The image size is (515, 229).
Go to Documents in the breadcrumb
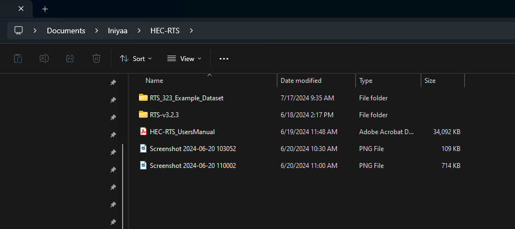pos(66,31)
